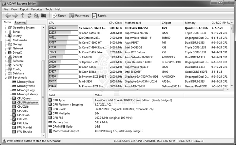Screen dimensions: 236x145
Task: Select Memory Copy benchmark
Action: tap(26, 90)
